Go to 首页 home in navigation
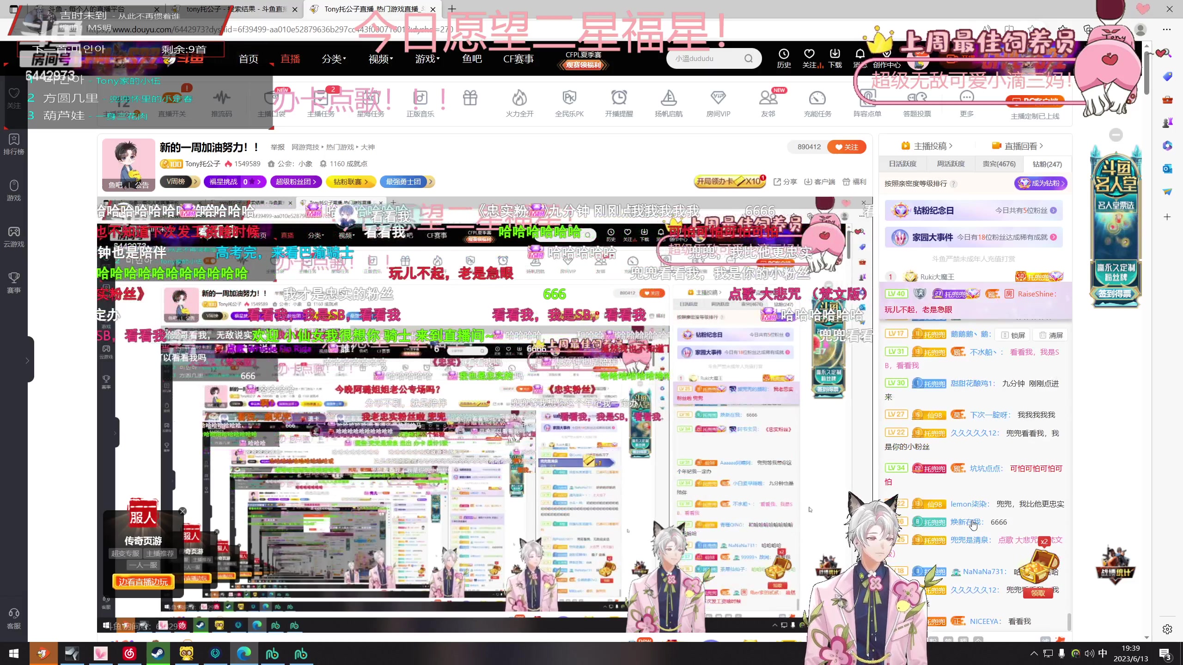This screenshot has height=665, width=1183. pos(249,59)
